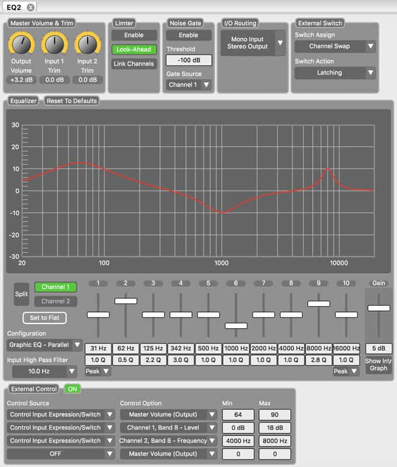Click band 9 fader handle

pyautogui.click(x=319, y=304)
